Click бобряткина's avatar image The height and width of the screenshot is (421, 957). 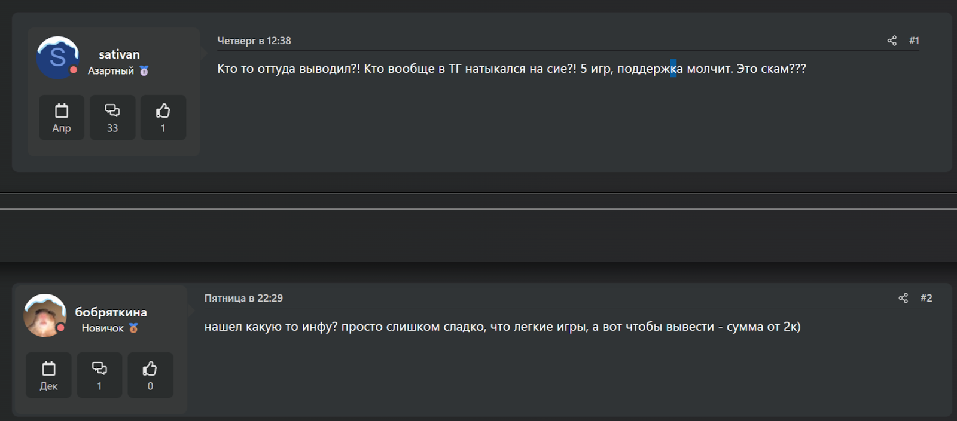(44, 315)
